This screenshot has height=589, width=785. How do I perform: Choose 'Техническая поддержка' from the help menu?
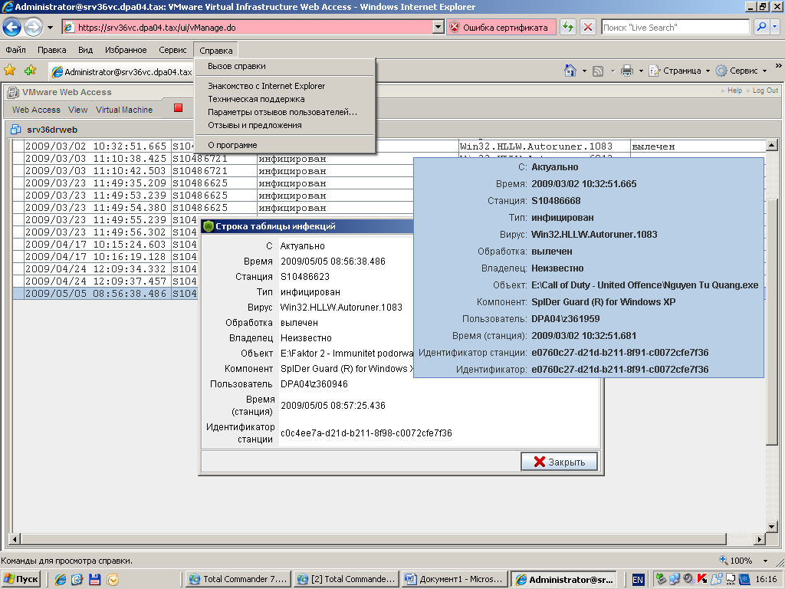(256, 99)
